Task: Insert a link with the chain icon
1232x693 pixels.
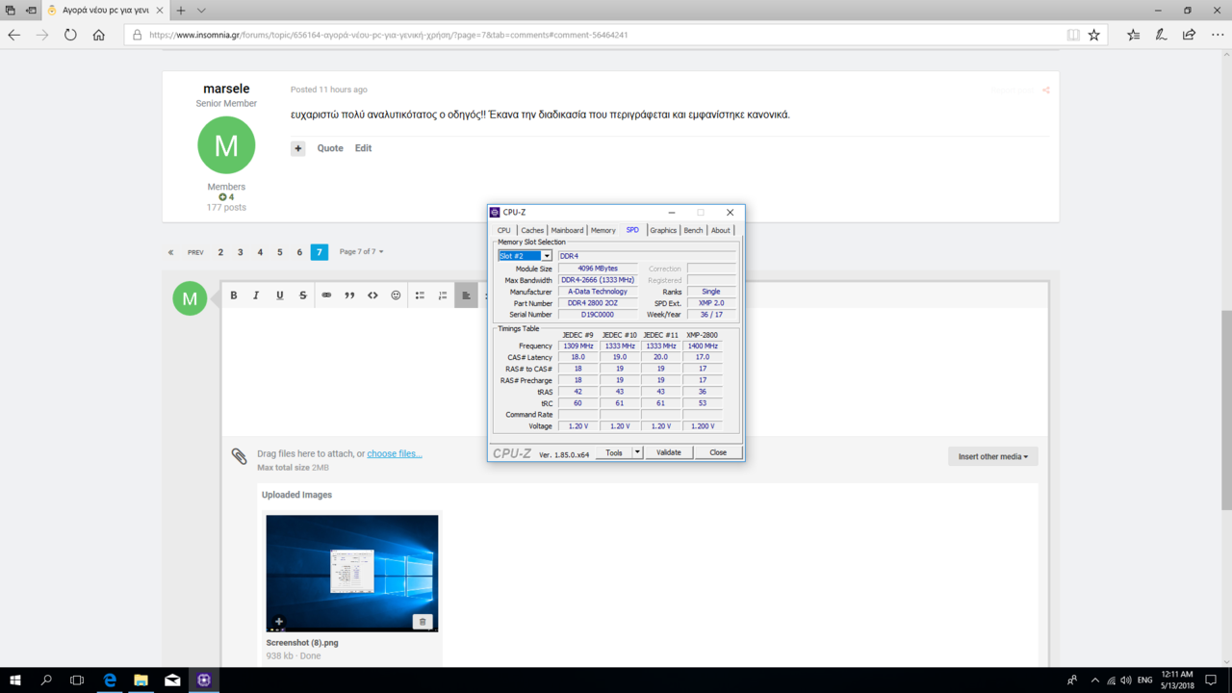Action: [326, 295]
